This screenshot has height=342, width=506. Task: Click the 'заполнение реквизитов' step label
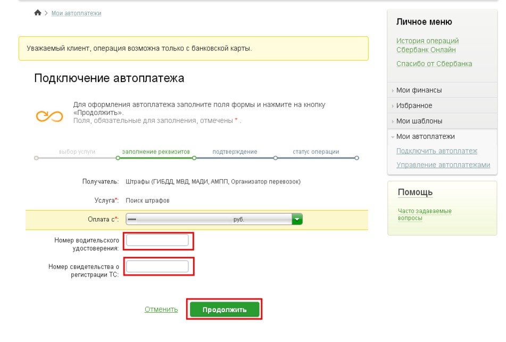pos(156,152)
